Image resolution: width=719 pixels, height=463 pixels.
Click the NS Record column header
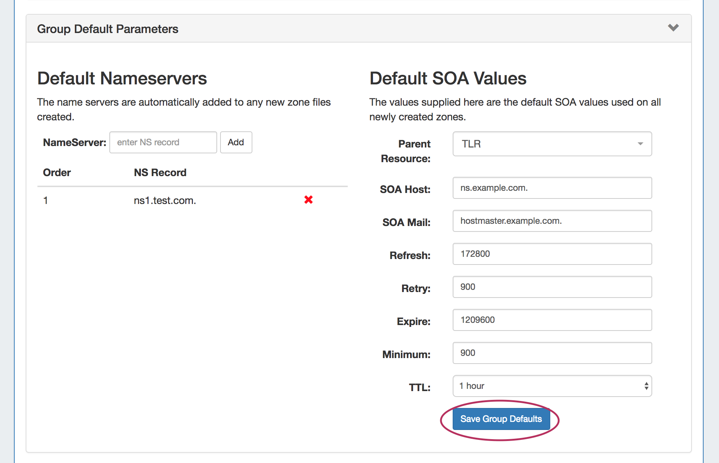pyautogui.click(x=160, y=172)
